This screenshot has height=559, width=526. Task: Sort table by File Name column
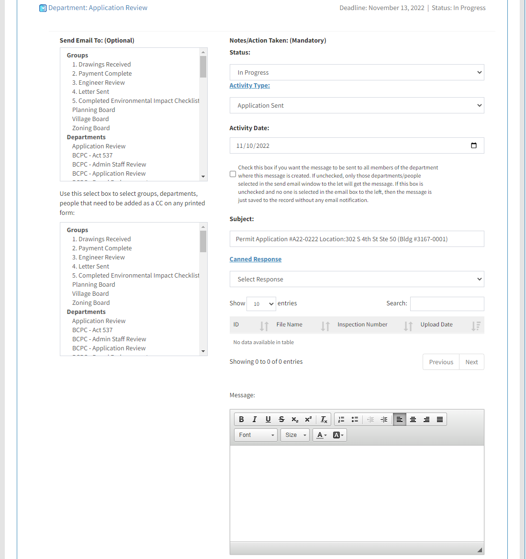(x=325, y=326)
